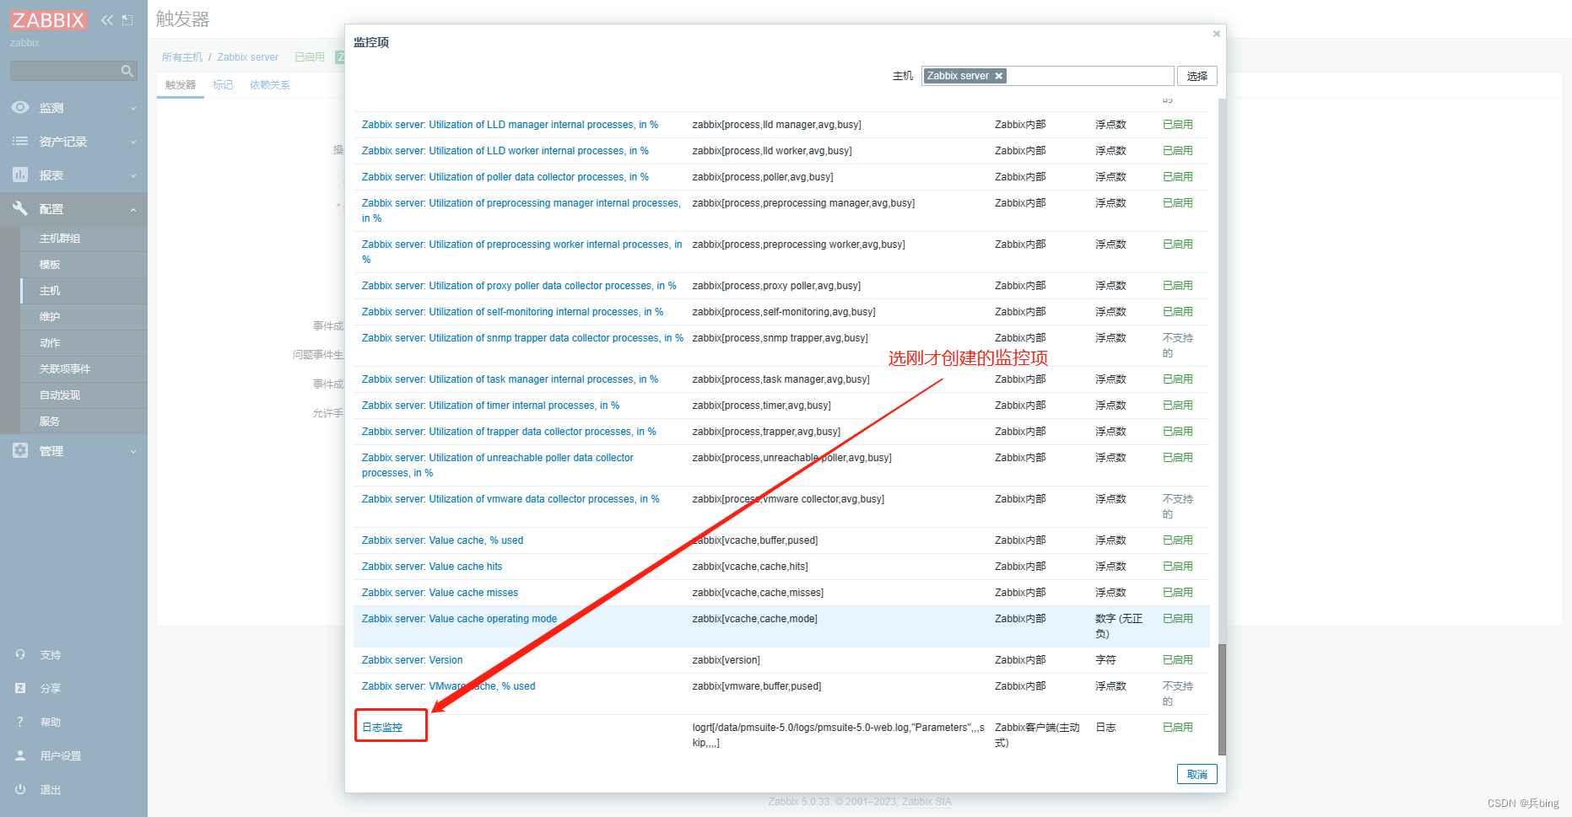Select Utilization of snmp trapper item
Image resolution: width=1572 pixels, height=817 pixels.
522,338
